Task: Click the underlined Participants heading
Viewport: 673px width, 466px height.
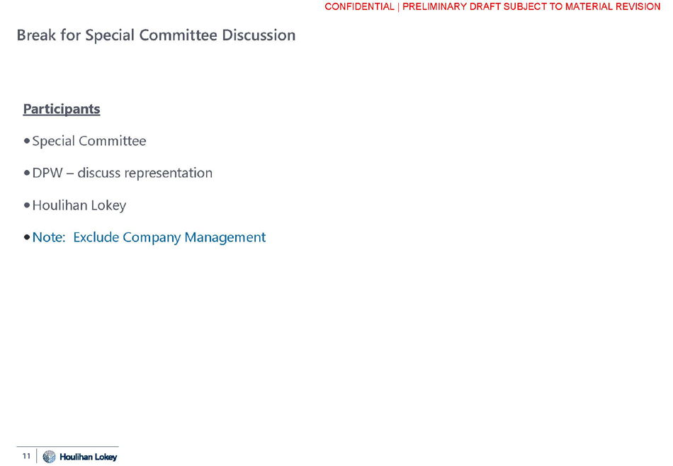Action: [62, 109]
